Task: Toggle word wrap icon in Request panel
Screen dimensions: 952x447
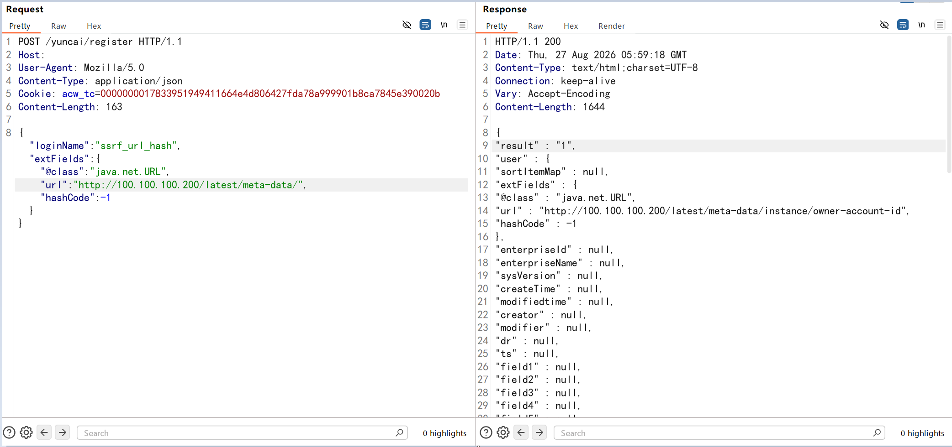Action: 425,25
